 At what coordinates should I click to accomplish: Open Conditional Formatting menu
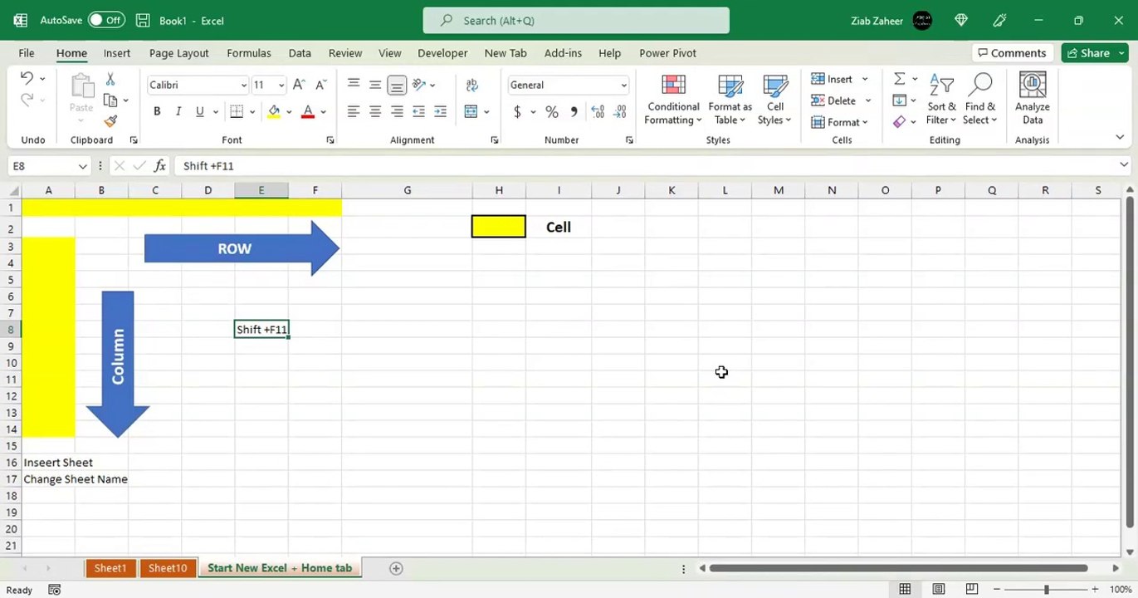673,100
